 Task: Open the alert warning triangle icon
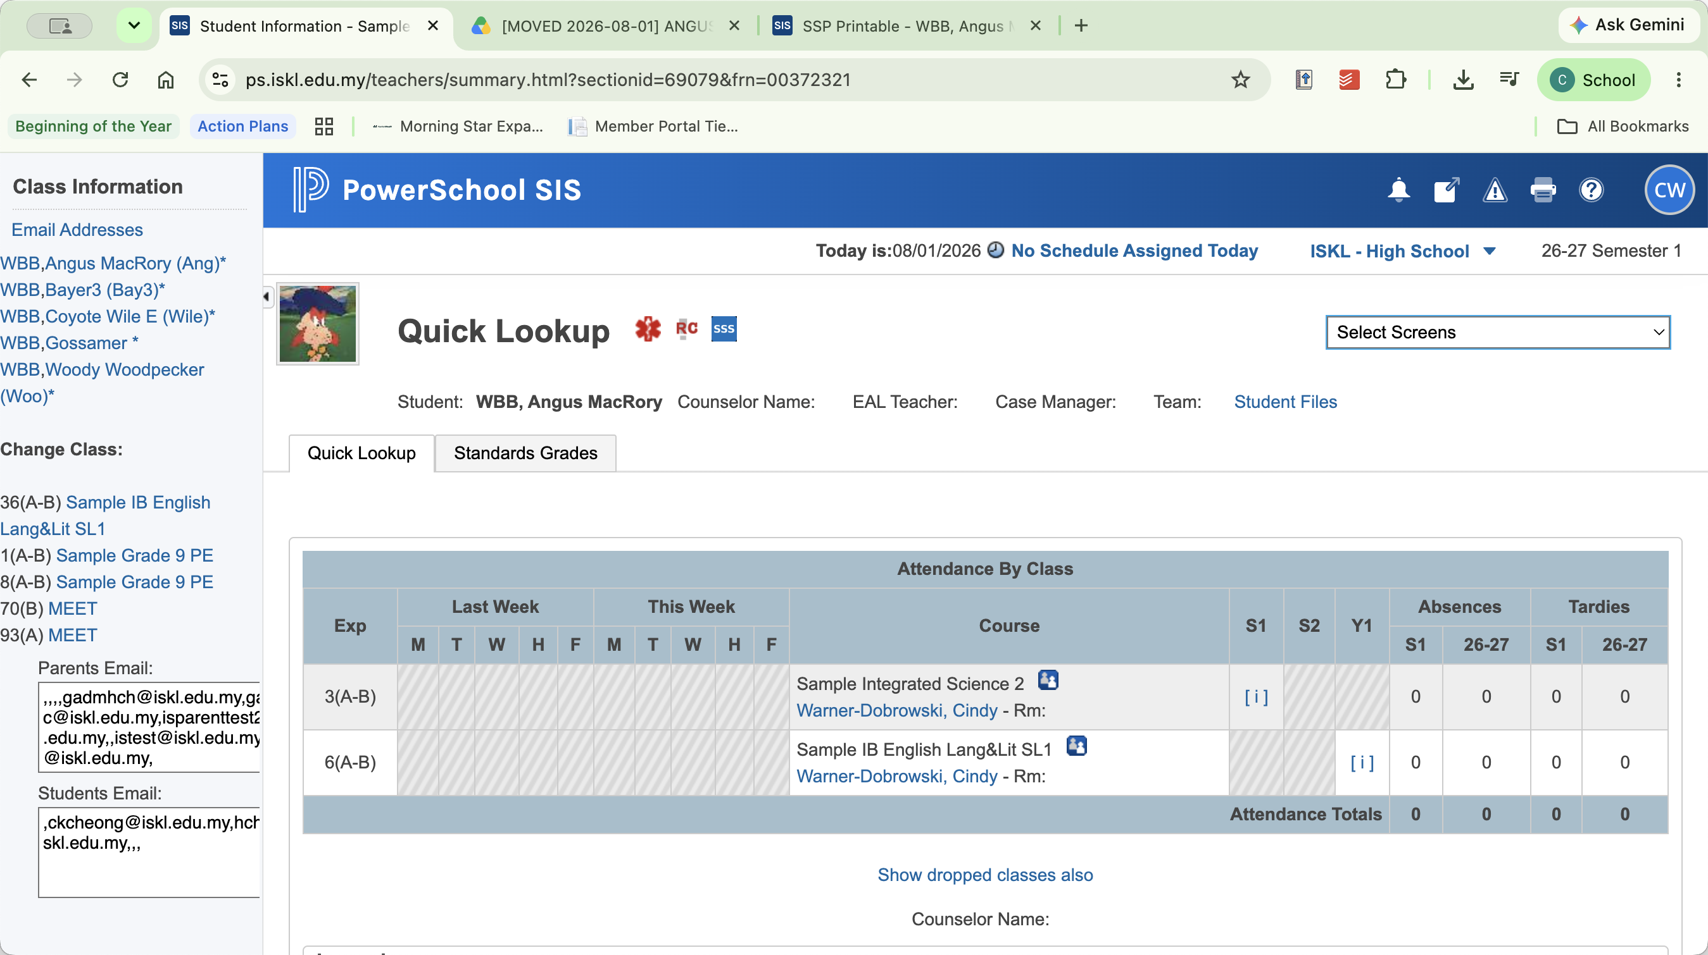coord(1495,191)
